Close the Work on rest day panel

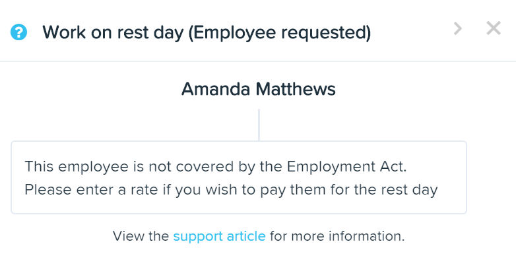pos(494,28)
